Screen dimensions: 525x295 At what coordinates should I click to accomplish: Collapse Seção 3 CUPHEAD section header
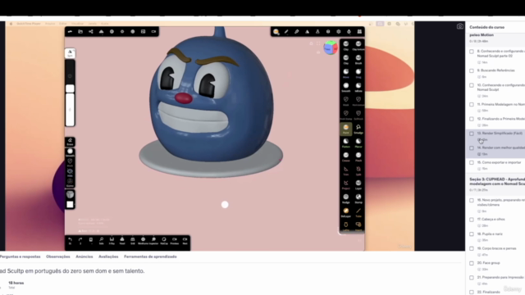495,184
